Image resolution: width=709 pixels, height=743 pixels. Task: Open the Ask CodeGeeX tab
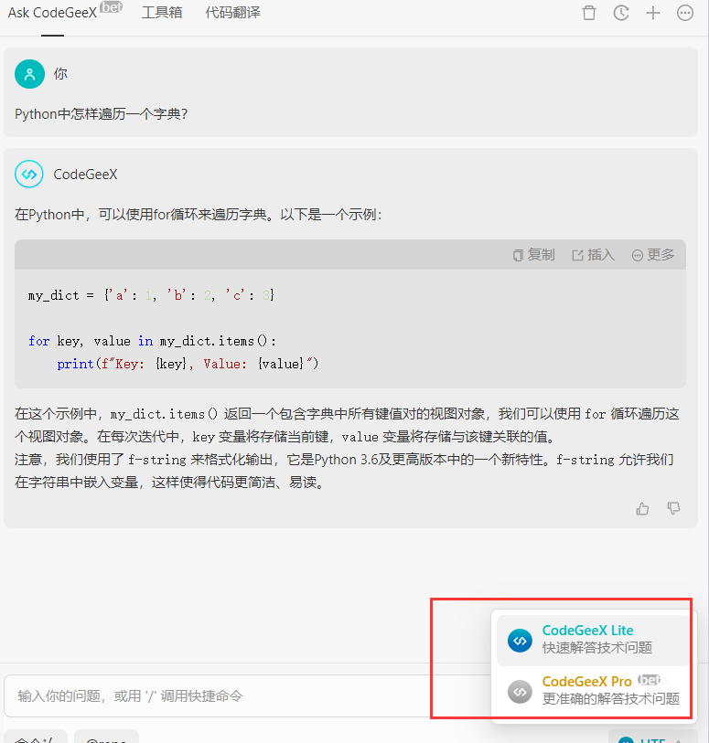(x=53, y=13)
